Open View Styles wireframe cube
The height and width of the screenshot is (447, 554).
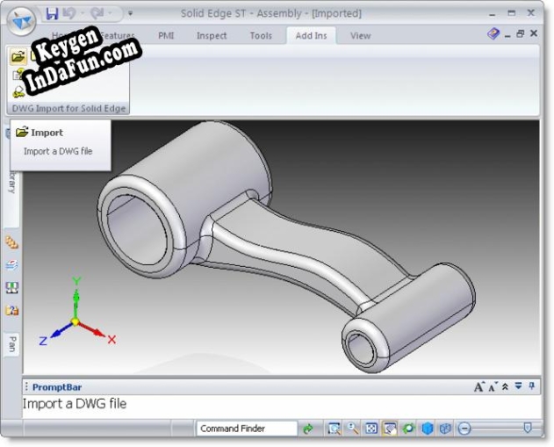[445, 429]
